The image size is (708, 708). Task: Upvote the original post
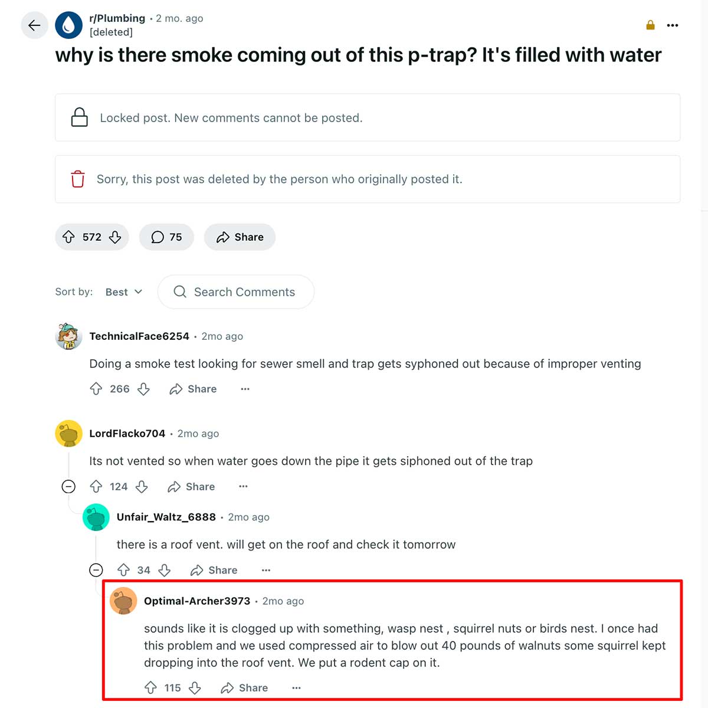pos(68,237)
